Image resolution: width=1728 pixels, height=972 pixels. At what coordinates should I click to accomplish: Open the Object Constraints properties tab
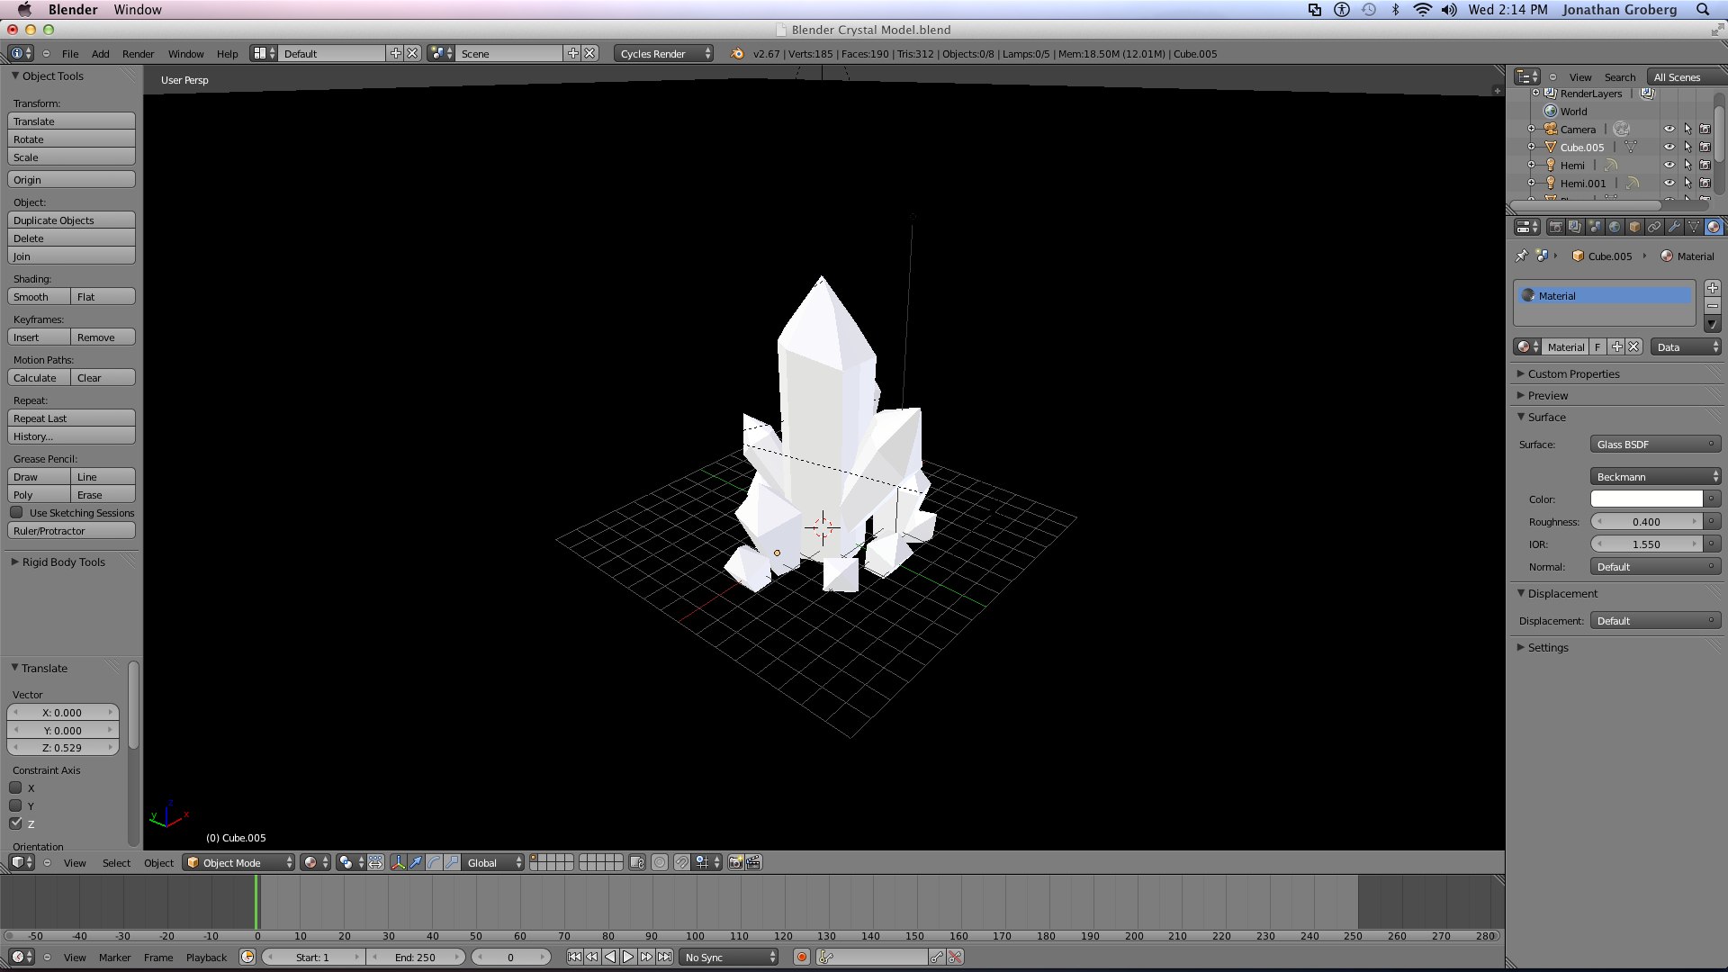(x=1654, y=227)
